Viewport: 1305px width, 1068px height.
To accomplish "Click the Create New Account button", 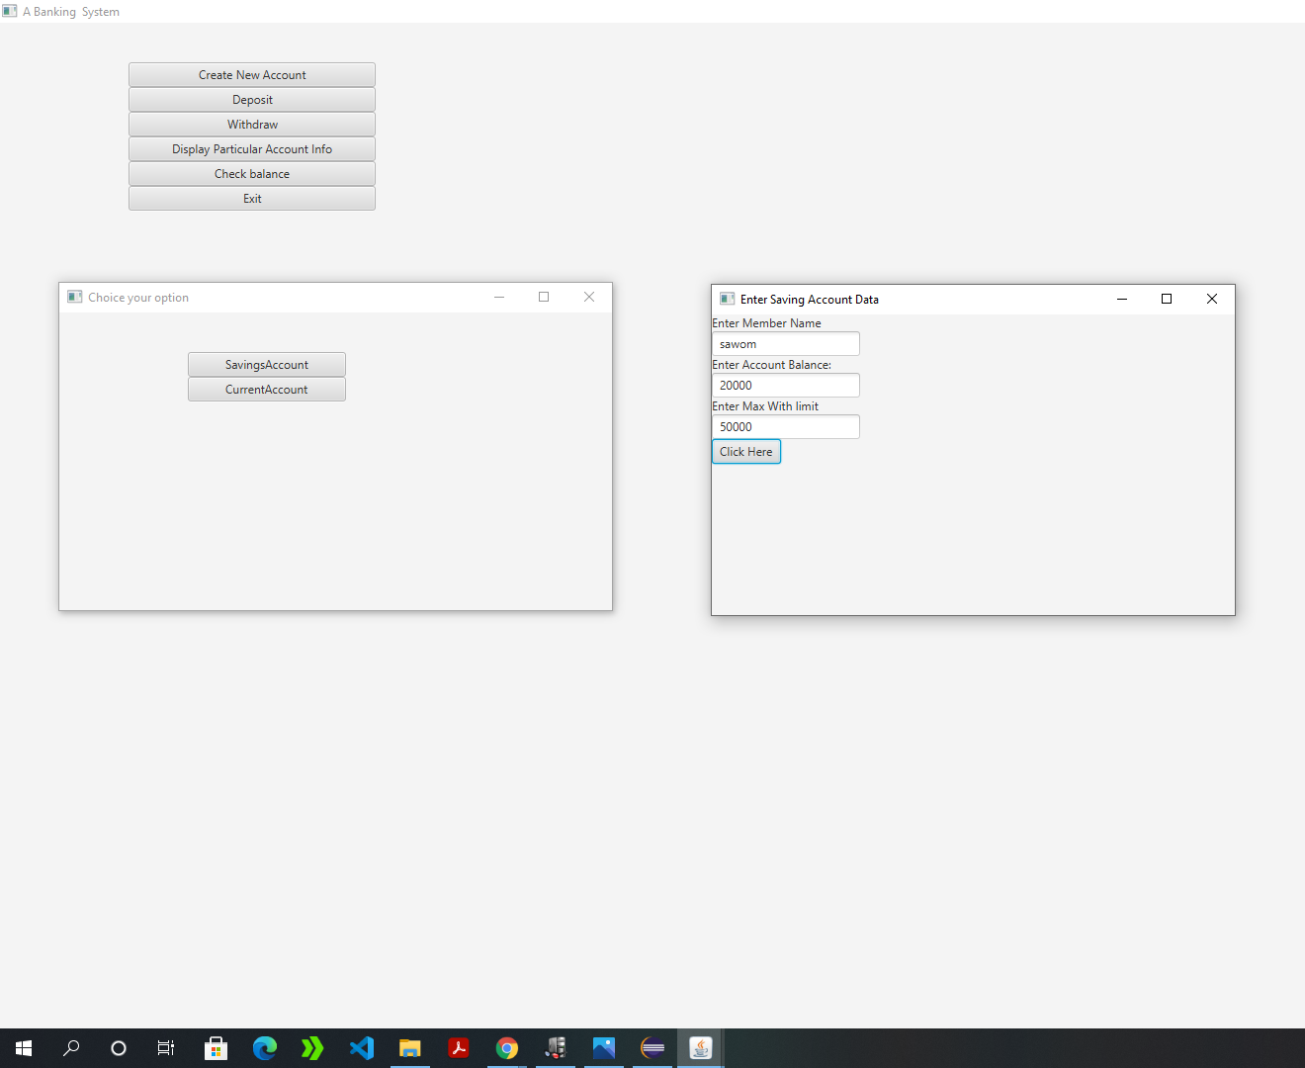I will point(252,74).
